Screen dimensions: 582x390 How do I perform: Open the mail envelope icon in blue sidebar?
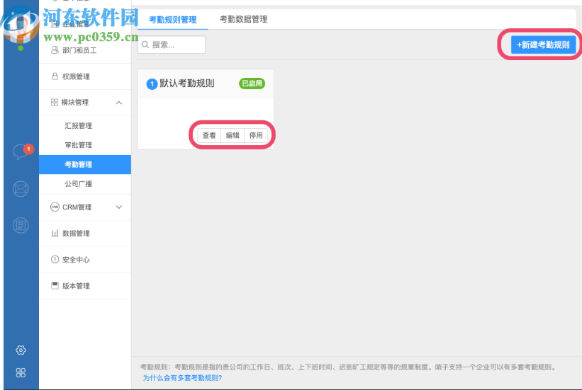(21, 189)
